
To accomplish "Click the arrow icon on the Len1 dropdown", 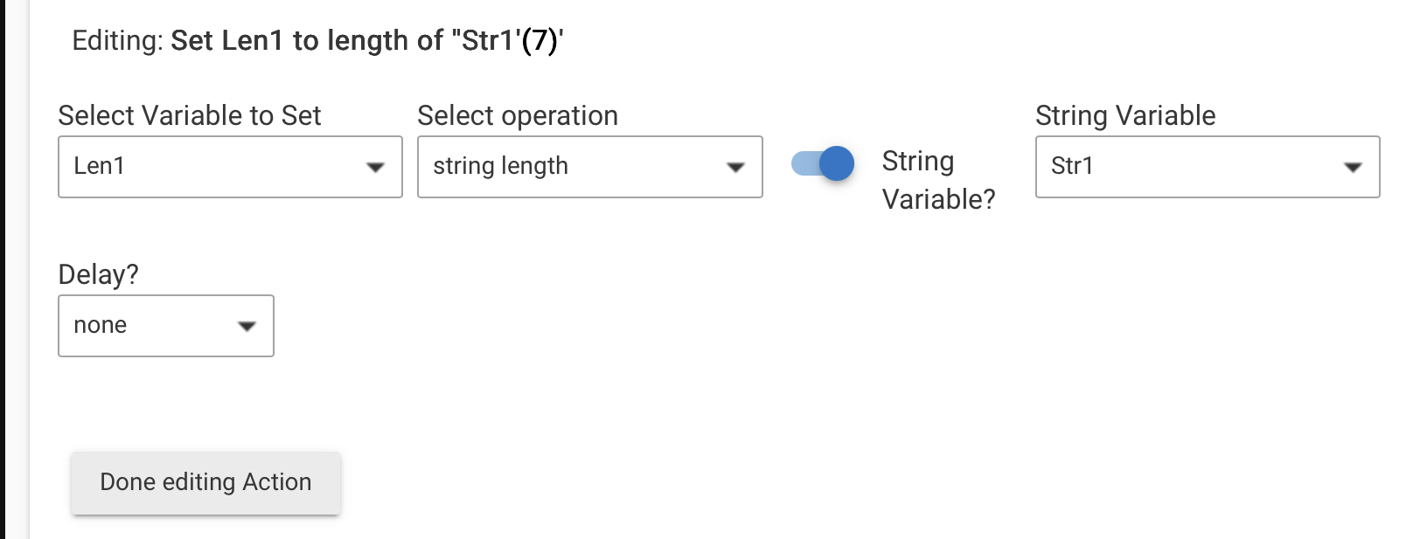I will [375, 167].
